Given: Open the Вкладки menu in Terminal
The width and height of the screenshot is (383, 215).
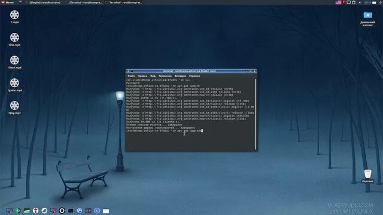Looking at the screenshot, I should tap(180, 76).
